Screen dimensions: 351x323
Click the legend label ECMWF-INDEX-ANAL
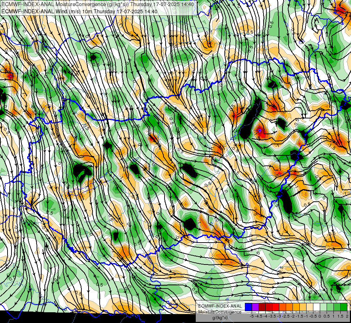[220, 306]
